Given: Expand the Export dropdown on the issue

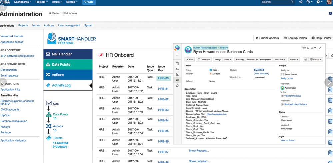Looking at the screenshot, I should click(x=316, y=60).
